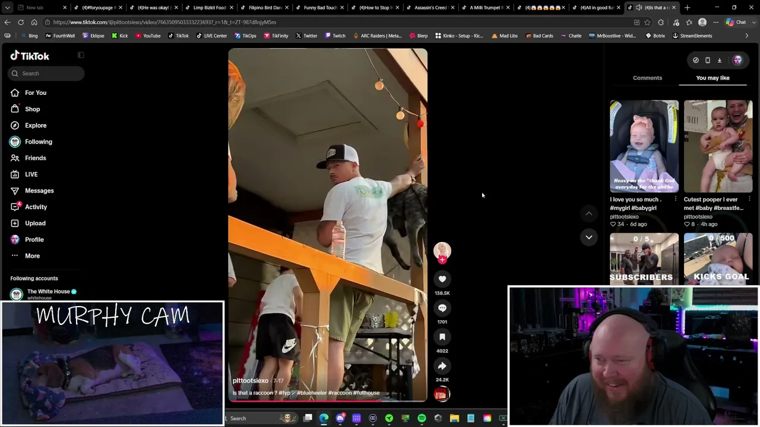
Task: Switch to the Filipino Bird Dance browser tab
Action: point(262,8)
